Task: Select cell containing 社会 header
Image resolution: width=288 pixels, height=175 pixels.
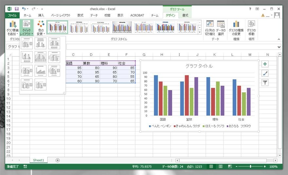Action: (126, 63)
